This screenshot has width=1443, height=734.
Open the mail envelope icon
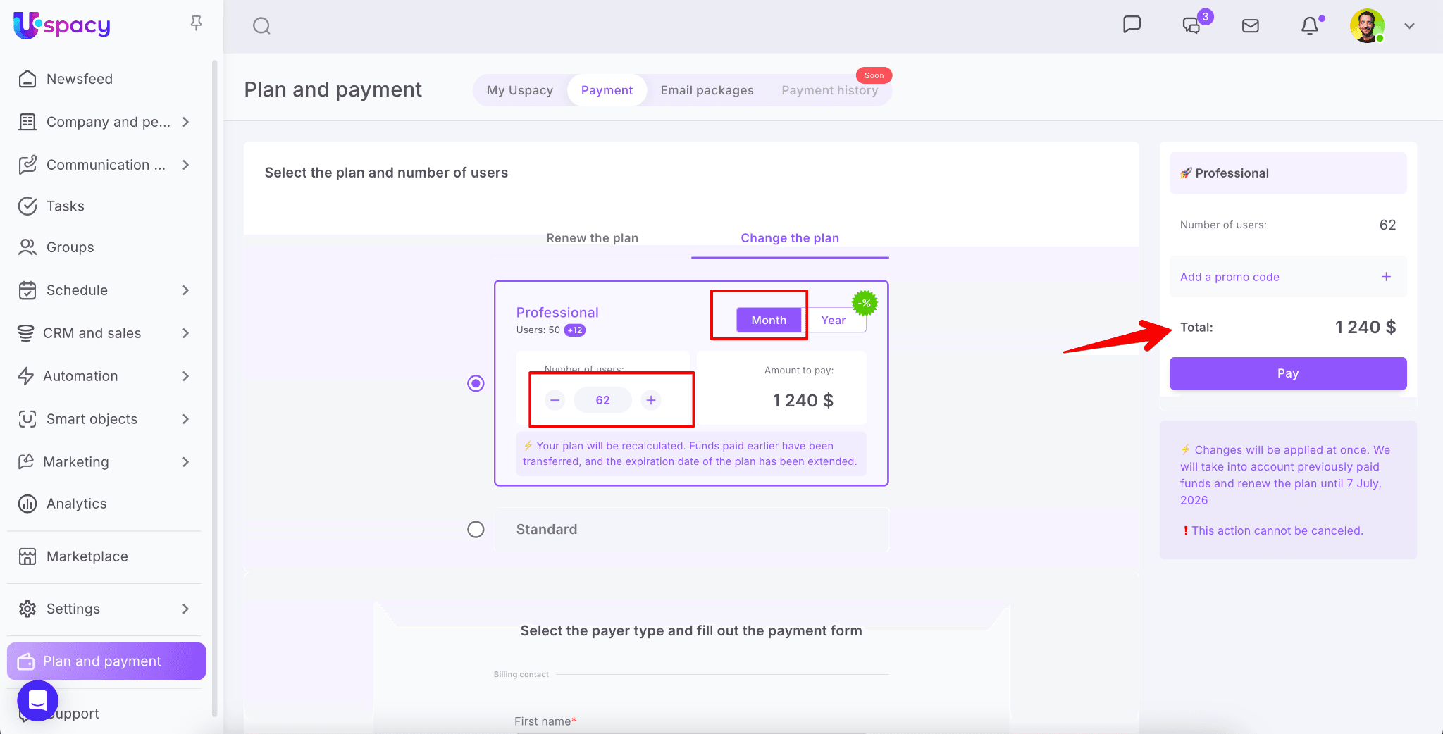point(1251,26)
